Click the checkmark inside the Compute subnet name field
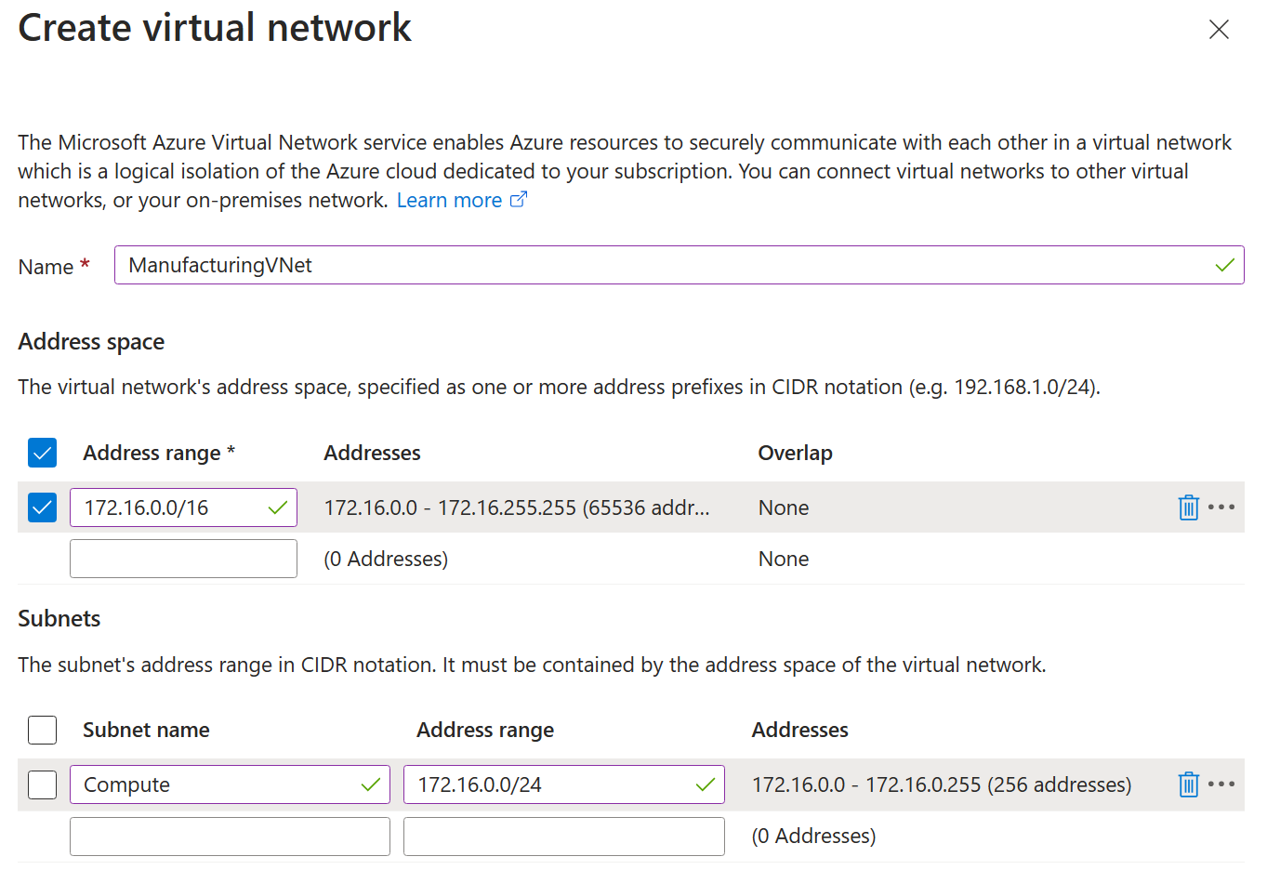The height and width of the screenshot is (883, 1267). pyautogui.click(x=371, y=784)
